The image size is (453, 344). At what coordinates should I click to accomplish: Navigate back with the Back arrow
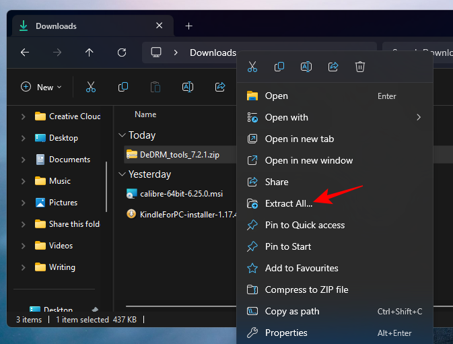(25, 53)
